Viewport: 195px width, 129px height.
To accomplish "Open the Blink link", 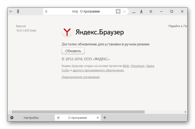I will 126,66.
